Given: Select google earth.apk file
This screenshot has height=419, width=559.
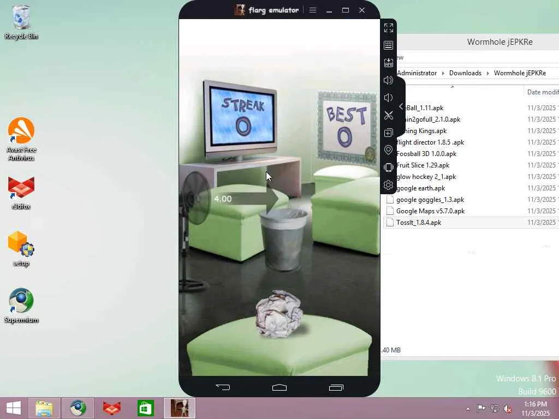Looking at the screenshot, I should click(421, 188).
